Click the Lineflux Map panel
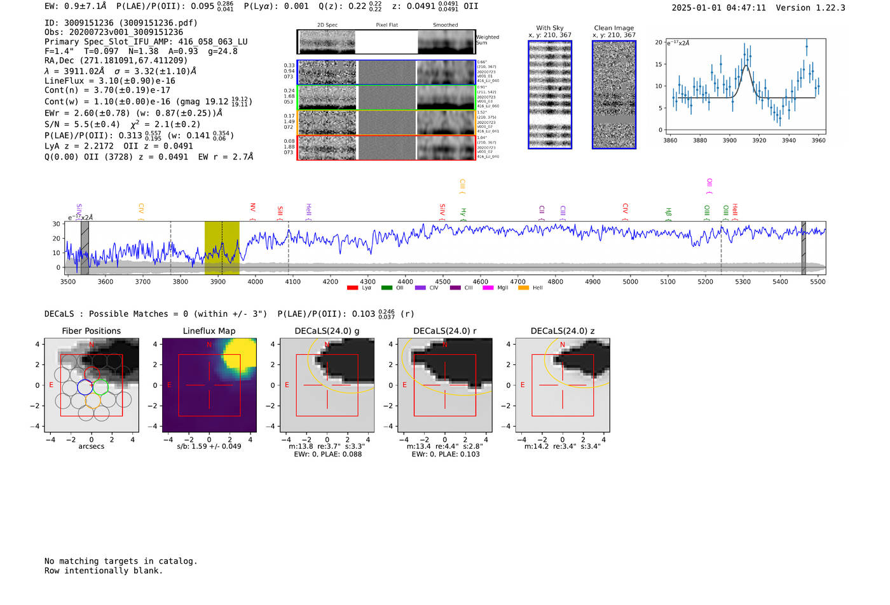Image resolution: width=890 pixels, height=605 pixels. point(209,385)
